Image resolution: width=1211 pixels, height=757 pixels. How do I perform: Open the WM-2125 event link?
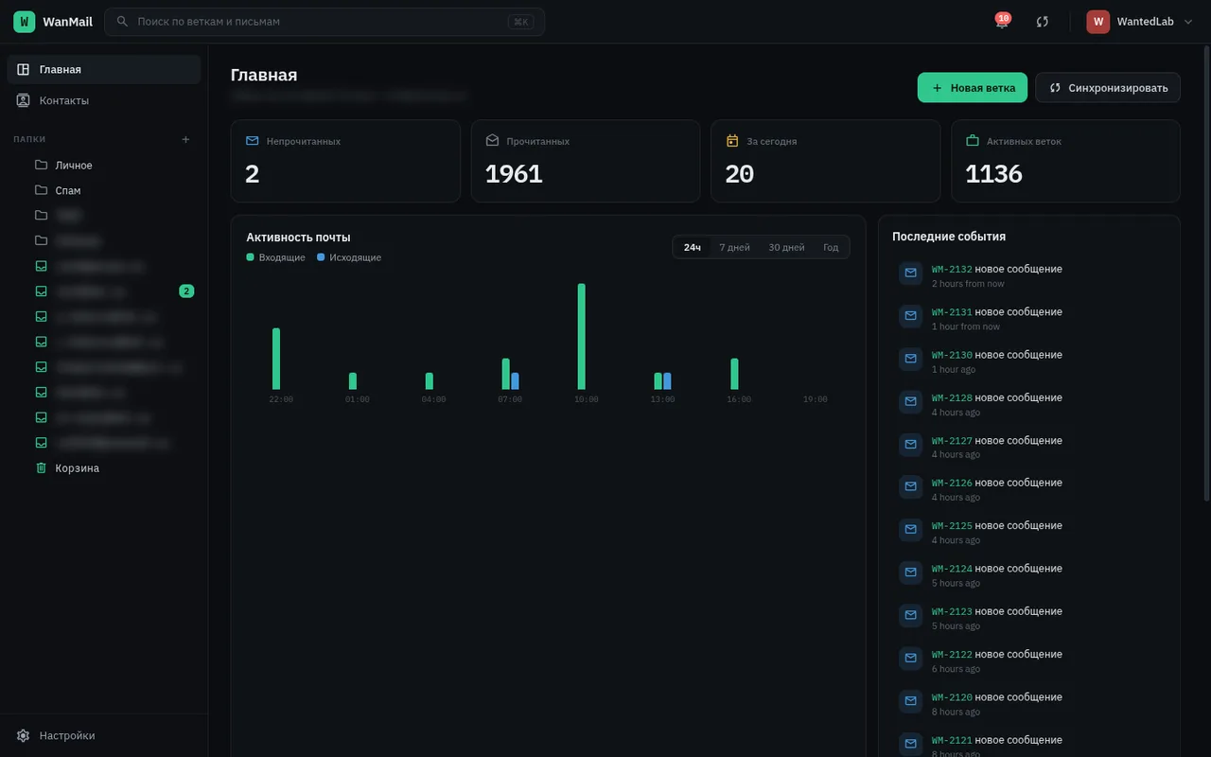(952, 526)
